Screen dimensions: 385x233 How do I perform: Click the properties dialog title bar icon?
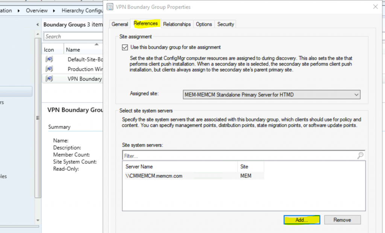tap(110, 7)
